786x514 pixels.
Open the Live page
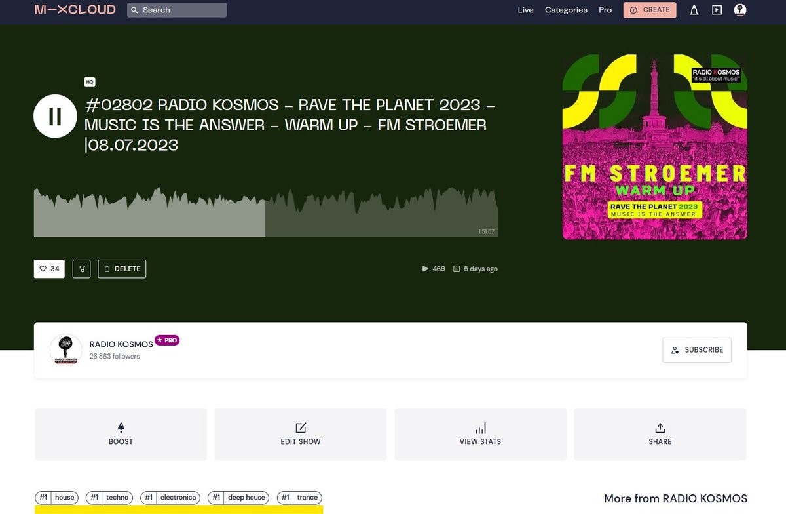pyautogui.click(x=525, y=10)
